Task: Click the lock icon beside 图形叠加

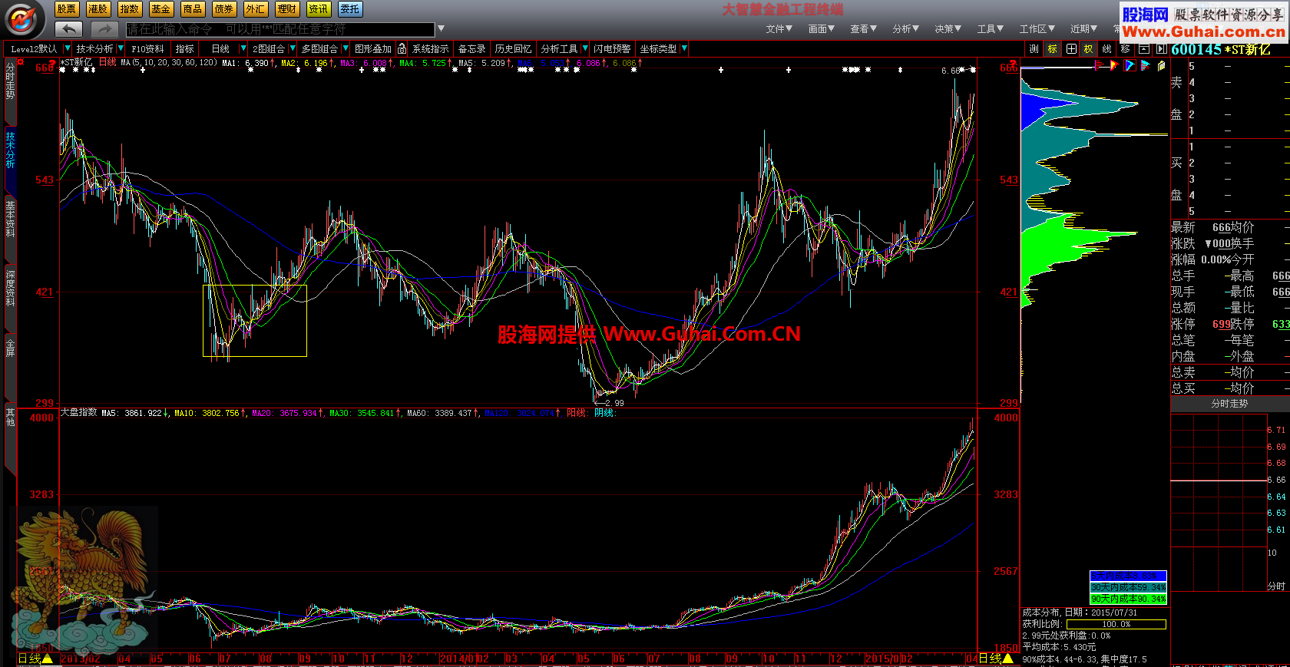Action: (402, 48)
